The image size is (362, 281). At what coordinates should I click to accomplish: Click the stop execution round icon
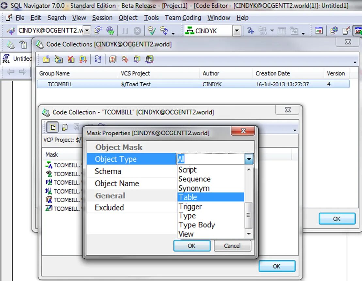(x=137, y=31)
